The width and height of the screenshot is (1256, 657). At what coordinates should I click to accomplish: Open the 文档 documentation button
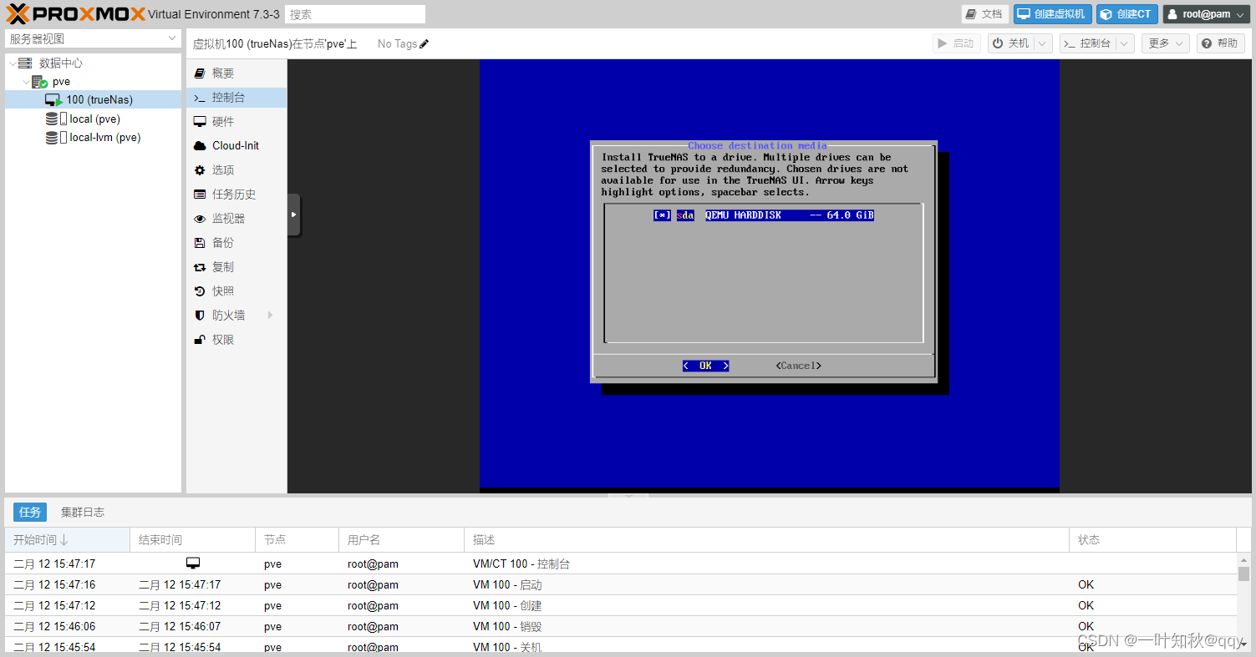[984, 14]
